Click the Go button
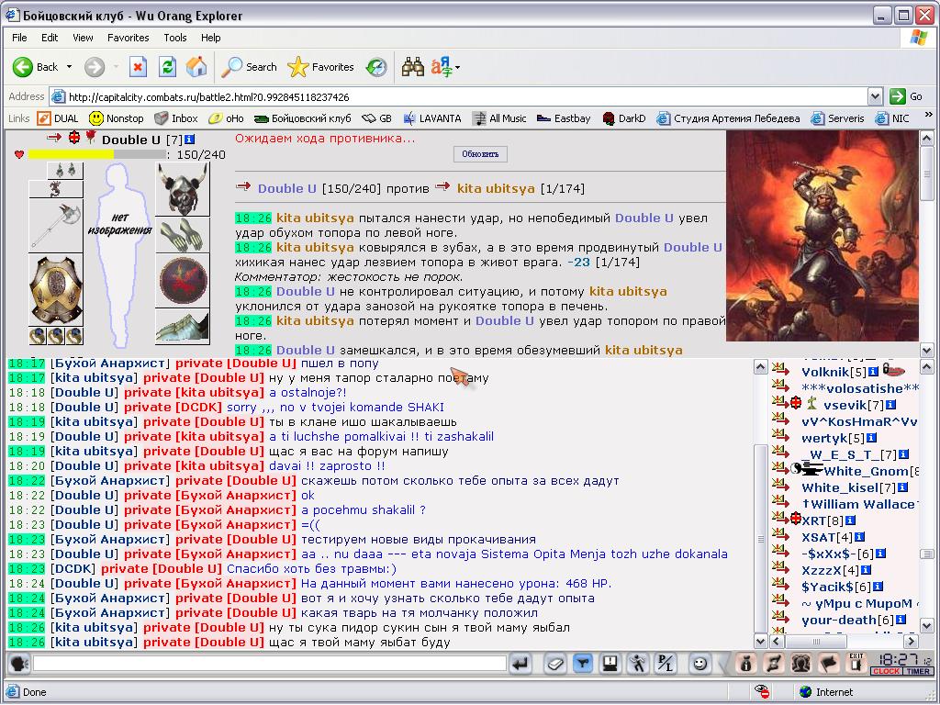The height and width of the screenshot is (705, 940). [906, 96]
